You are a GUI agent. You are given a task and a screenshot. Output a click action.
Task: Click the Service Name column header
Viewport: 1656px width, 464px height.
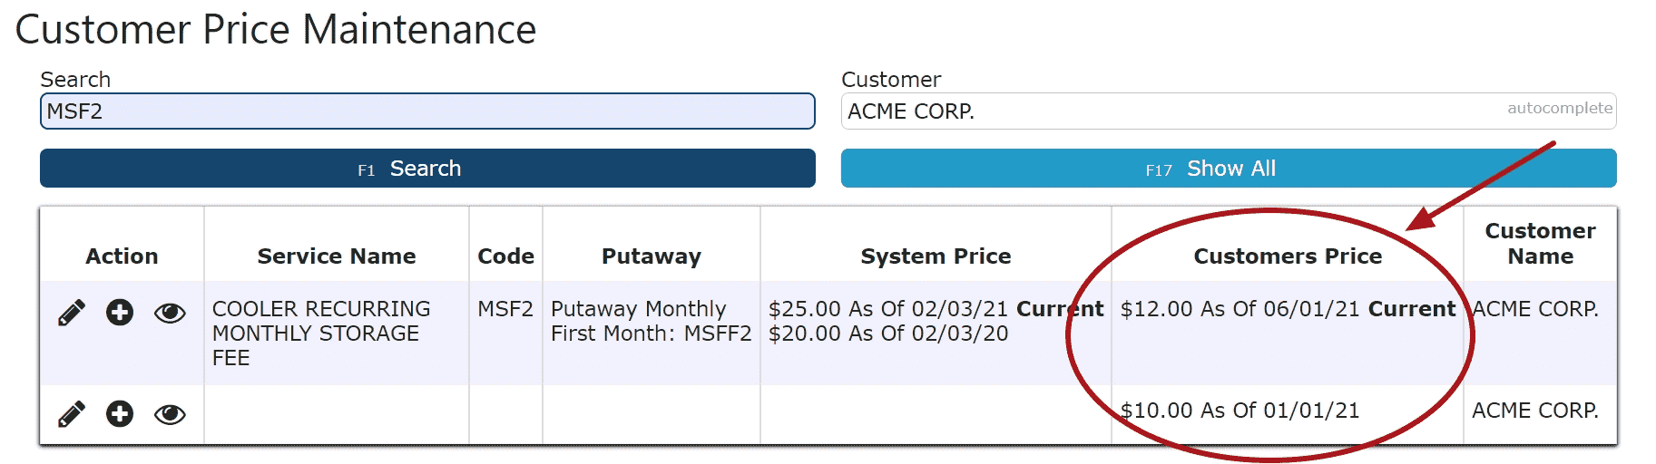pyautogui.click(x=337, y=256)
